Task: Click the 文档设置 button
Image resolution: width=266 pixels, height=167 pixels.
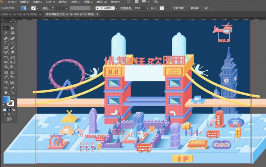Action: pyautogui.click(x=178, y=8)
